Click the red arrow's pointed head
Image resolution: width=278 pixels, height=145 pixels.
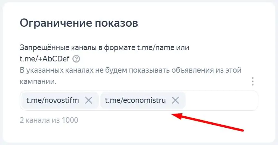(175, 116)
